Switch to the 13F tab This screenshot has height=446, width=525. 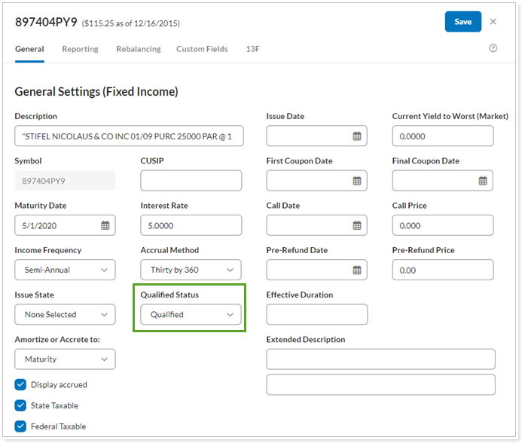coord(253,49)
